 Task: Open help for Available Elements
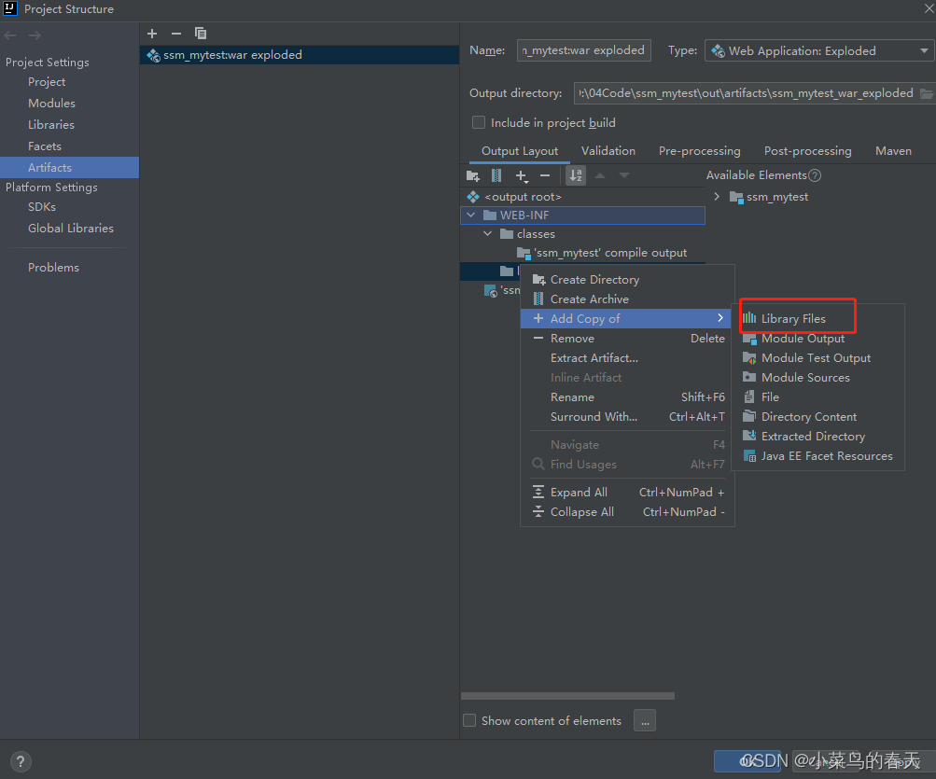click(x=815, y=175)
